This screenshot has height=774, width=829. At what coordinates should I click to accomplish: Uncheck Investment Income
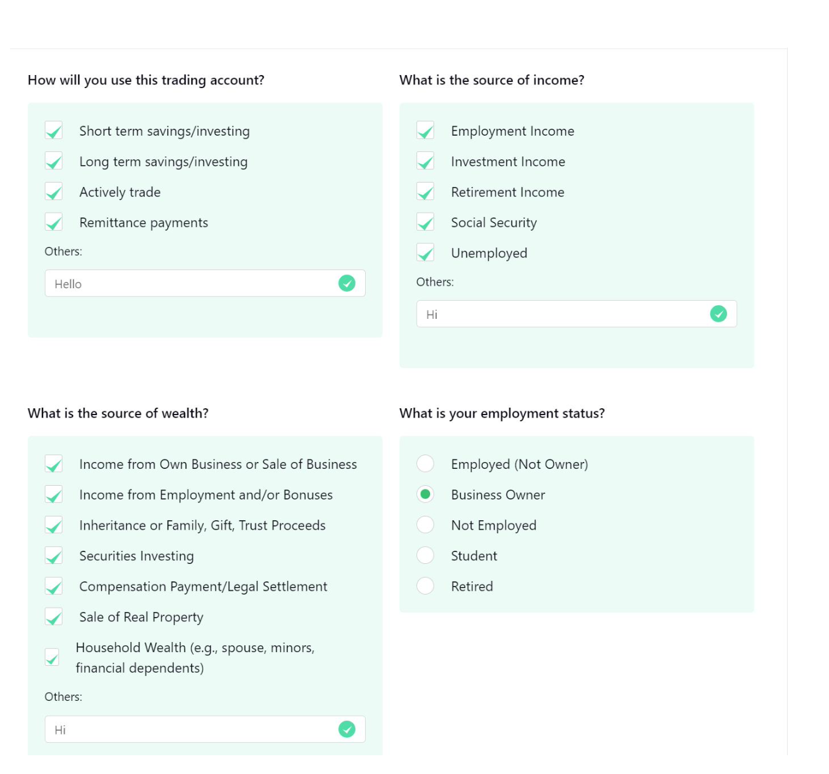425,161
